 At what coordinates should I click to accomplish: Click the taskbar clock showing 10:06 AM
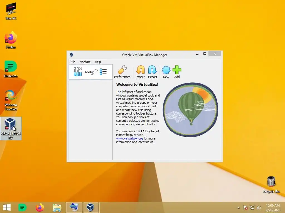point(273,207)
